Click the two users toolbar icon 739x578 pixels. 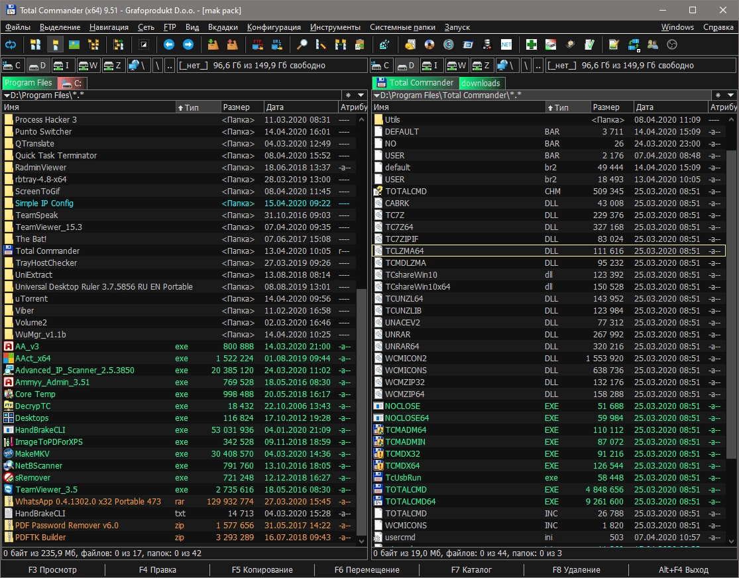tap(653, 45)
